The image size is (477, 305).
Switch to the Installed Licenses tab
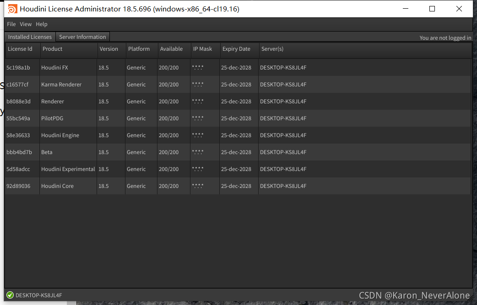pyautogui.click(x=30, y=37)
